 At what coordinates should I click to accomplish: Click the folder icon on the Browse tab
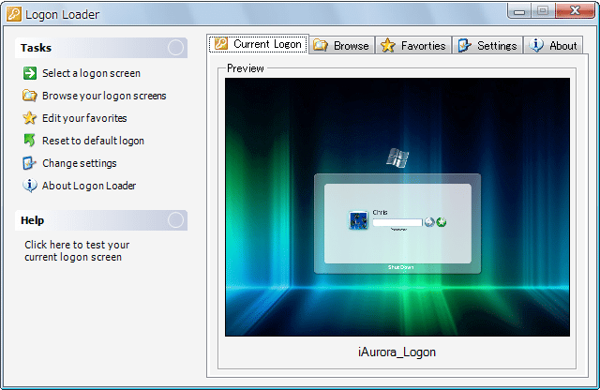[x=321, y=46]
